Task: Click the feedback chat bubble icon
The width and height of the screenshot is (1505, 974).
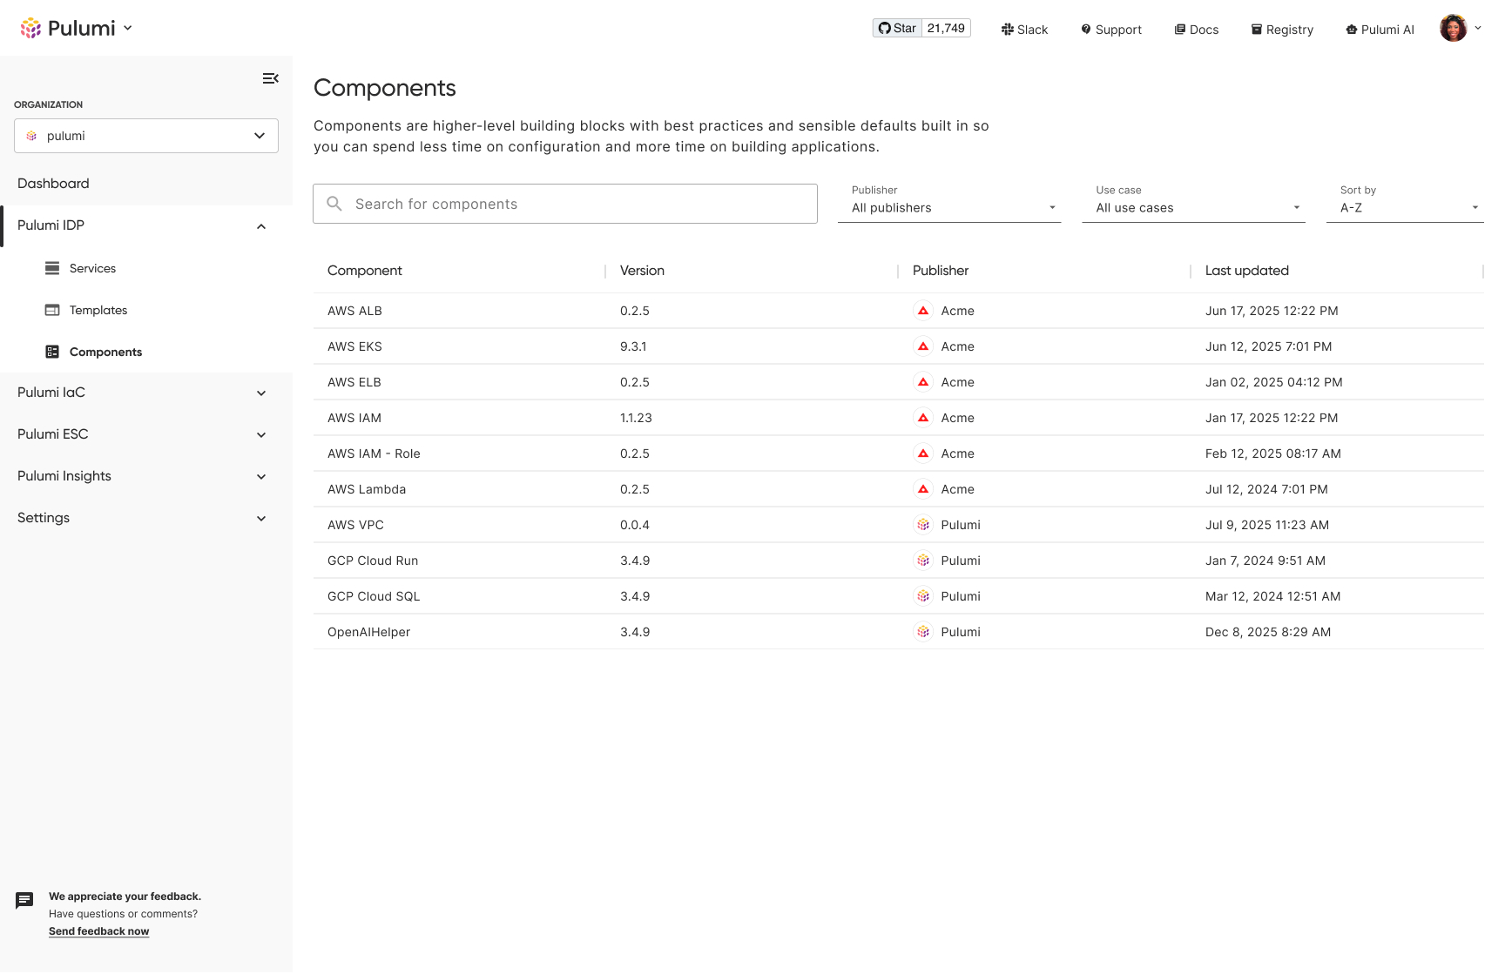Action: [x=24, y=901]
